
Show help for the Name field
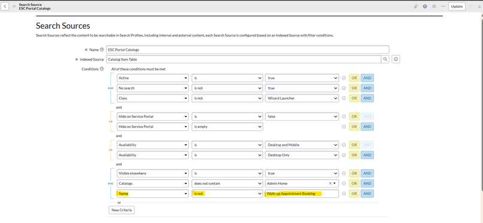(102, 50)
